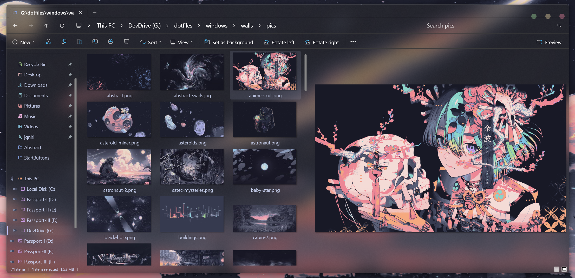Navigate up one folder level
This screenshot has width=575, height=278.
coord(47,25)
